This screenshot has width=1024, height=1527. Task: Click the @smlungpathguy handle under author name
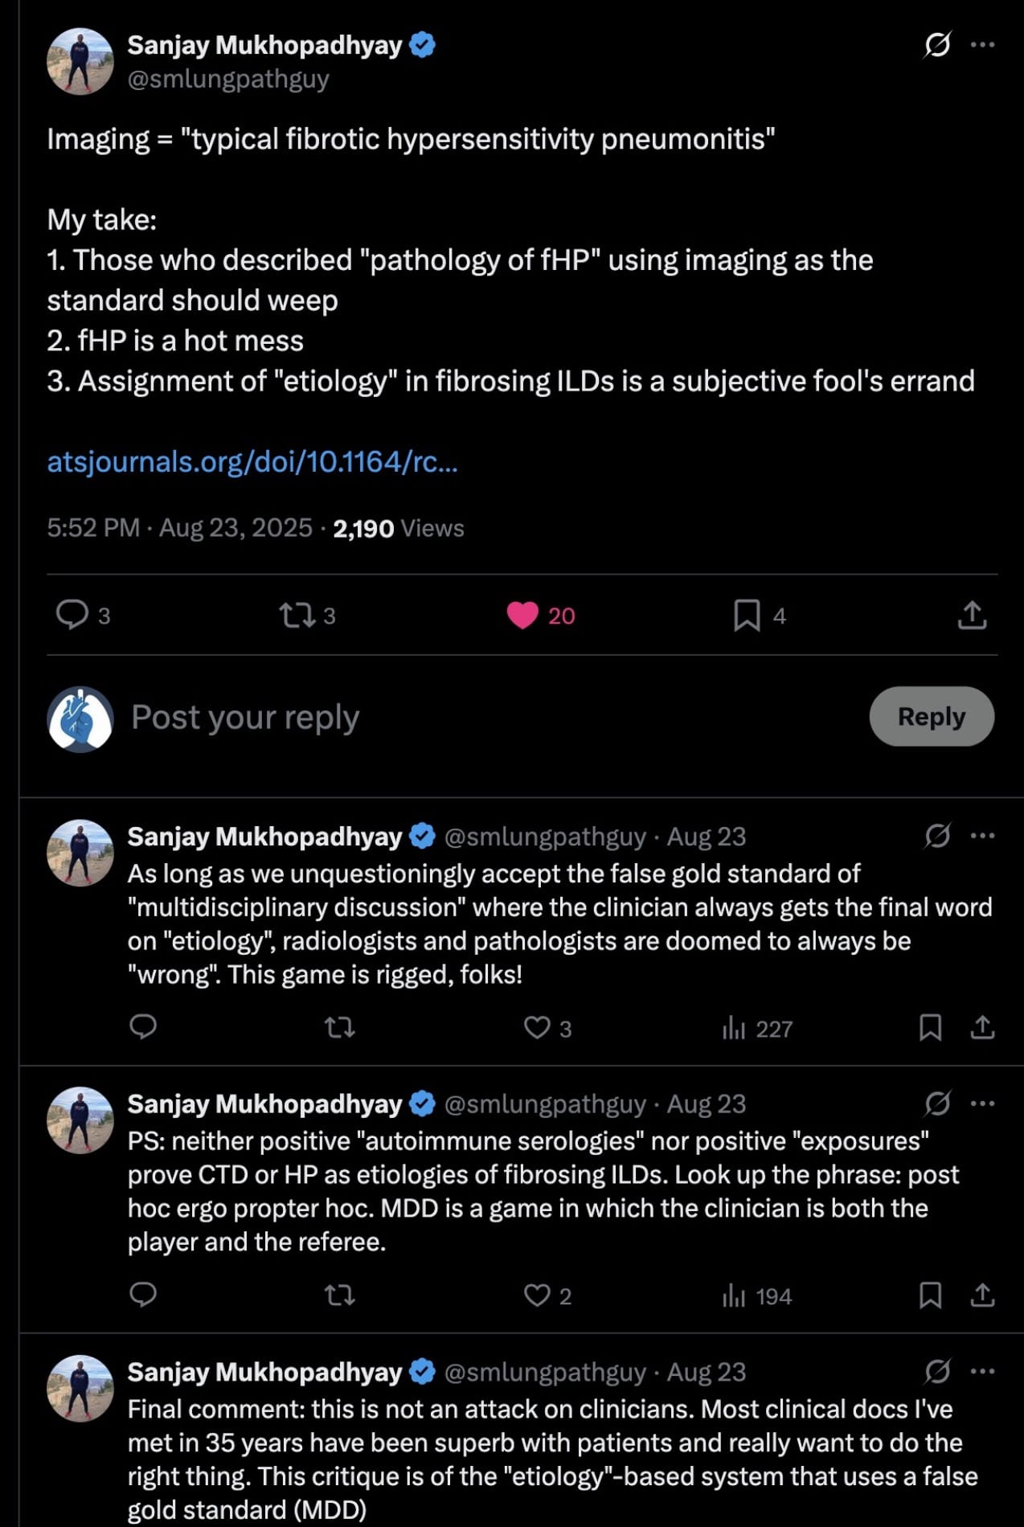(228, 80)
